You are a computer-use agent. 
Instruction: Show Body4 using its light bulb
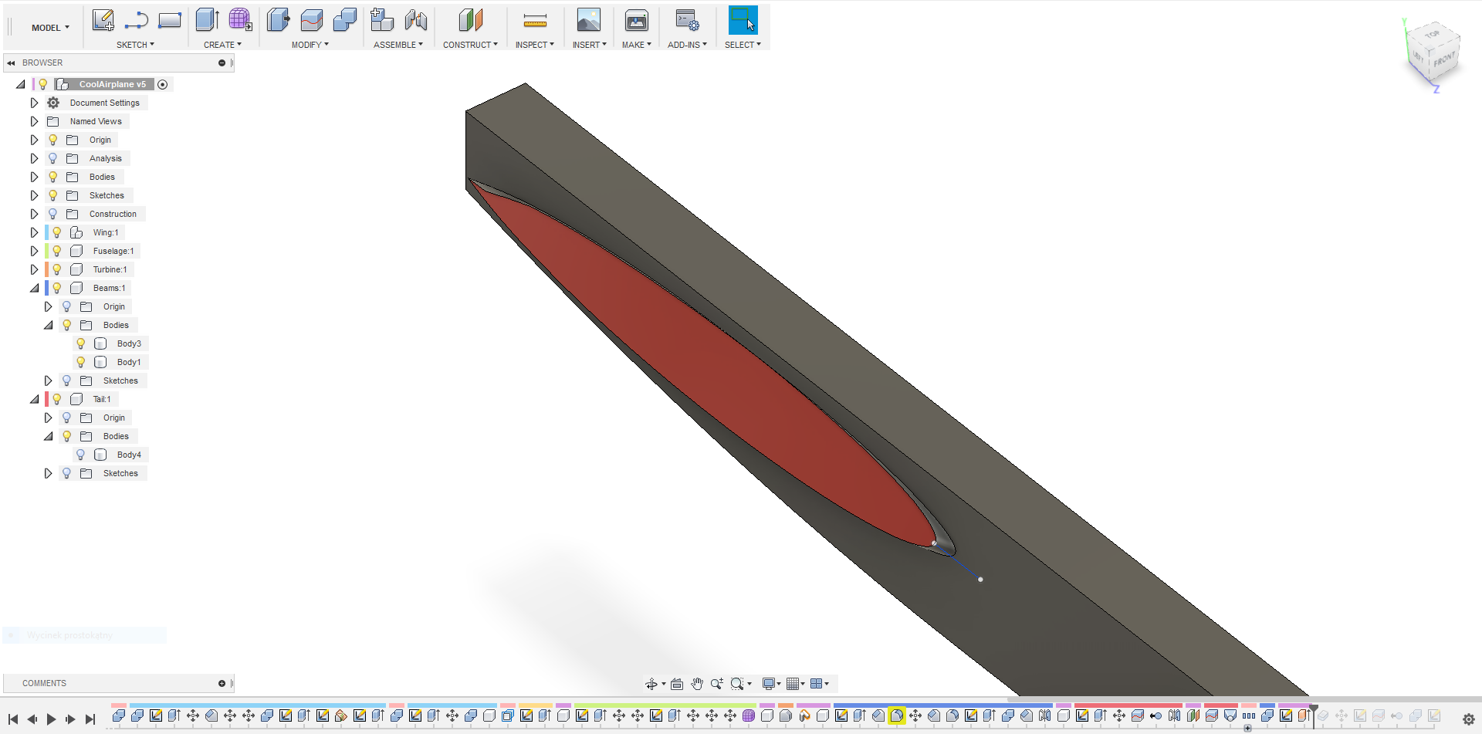(x=80, y=455)
